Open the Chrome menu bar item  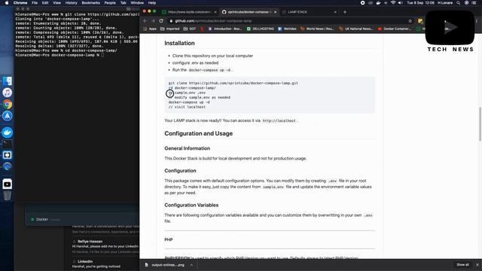20,3
